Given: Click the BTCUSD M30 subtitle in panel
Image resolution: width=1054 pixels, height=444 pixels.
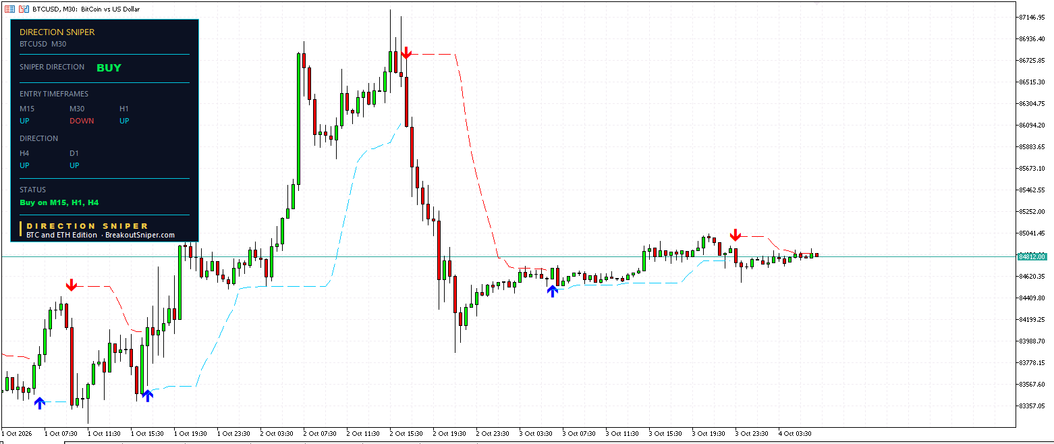Looking at the screenshot, I should coord(43,44).
